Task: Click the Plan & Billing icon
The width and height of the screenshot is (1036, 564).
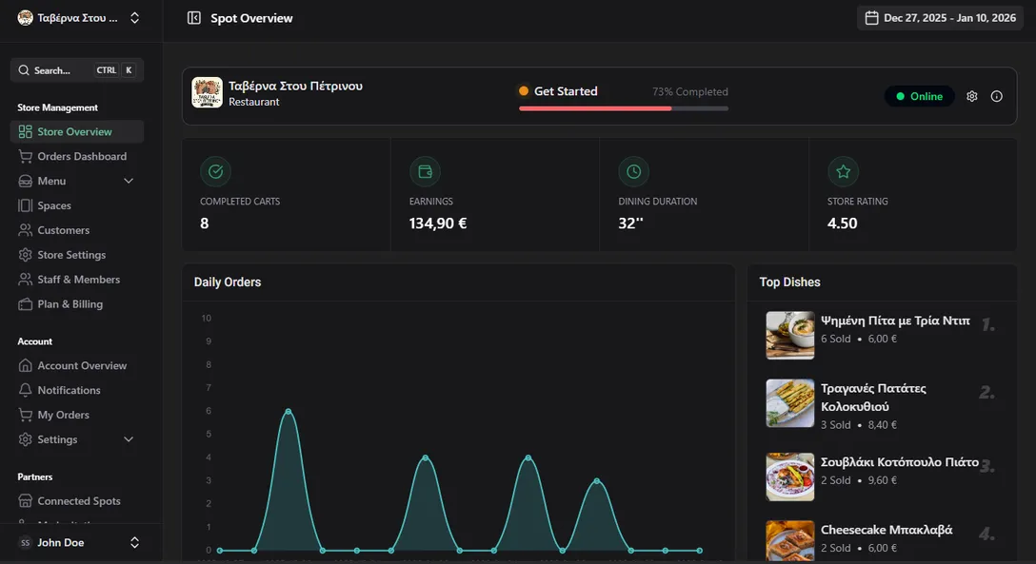Action: 24,303
